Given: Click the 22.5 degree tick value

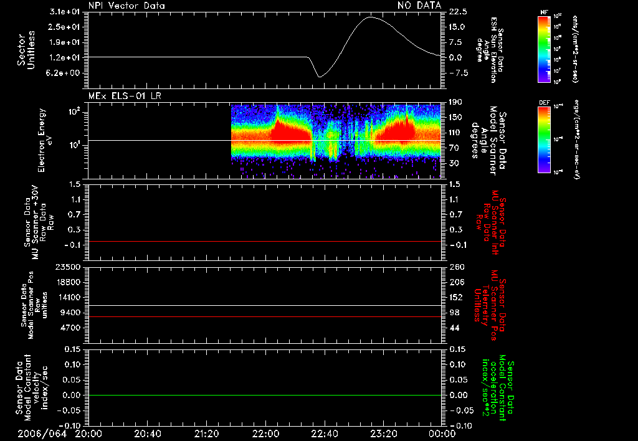Looking at the screenshot, I should [458, 12].
